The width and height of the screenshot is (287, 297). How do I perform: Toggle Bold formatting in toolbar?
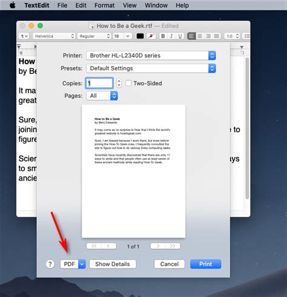click(x=163, y=36)
